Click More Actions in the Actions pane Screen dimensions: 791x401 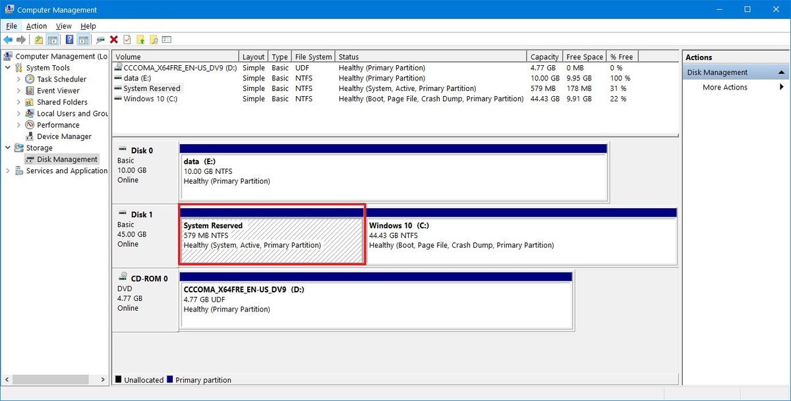coord(725,86)
